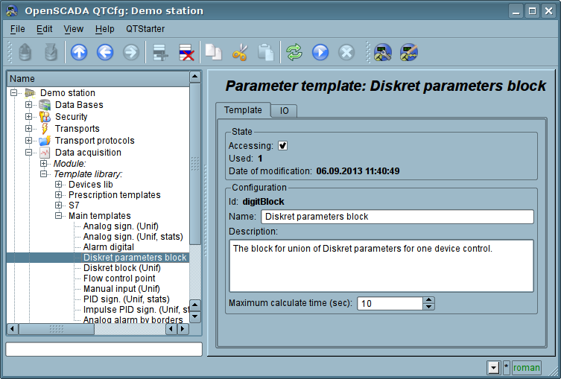The height and width of the screenshot is (379, 561).
Task: Select Flow control point template
Action: [119, 278]
